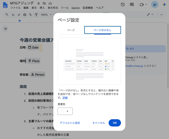Undo the last action
Viewport: 169px width, 139px height.
[13, 15]
